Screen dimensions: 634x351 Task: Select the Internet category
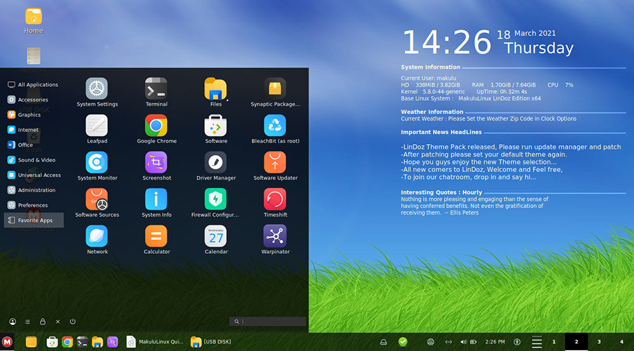click(x=34, y=130)
